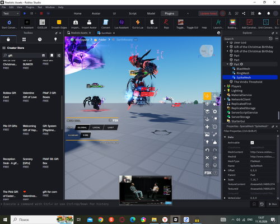Image resolution: width=280 pixels, height=224 pixels.
Task: Switch to the GunMain script tab
Action: [106, 33]
